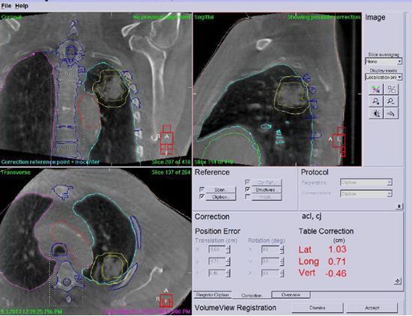Click the Translation Z stepper arrows

tap(228, 273)
